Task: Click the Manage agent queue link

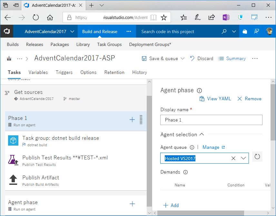Action: click(214, 148)
